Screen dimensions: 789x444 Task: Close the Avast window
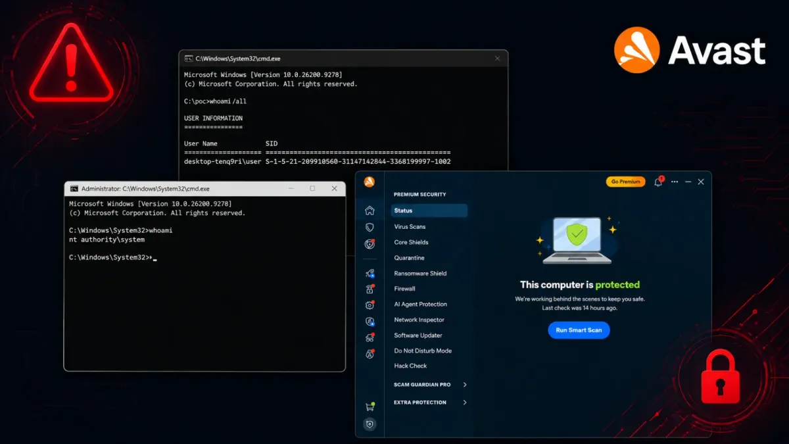[x=701, y=182]
